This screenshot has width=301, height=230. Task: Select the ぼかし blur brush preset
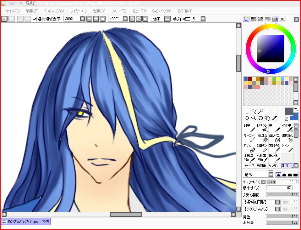point(287,166)
